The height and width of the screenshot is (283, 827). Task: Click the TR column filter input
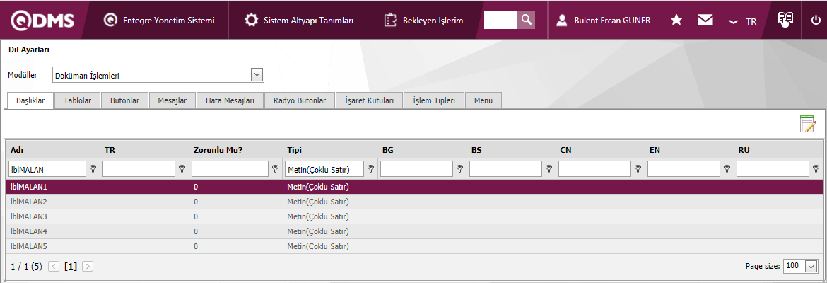pyautogui.click(x=139, y=168)
